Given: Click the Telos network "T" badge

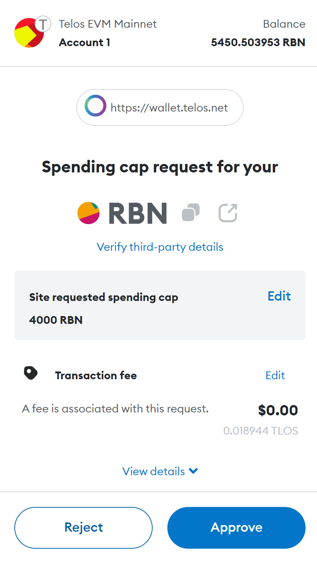Looking at the screenshot, I should pyautogui.click(x=43, y=24).
